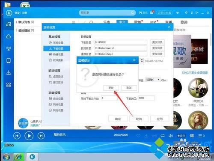Open the 音效 sound effect button

tap(181, 136)
